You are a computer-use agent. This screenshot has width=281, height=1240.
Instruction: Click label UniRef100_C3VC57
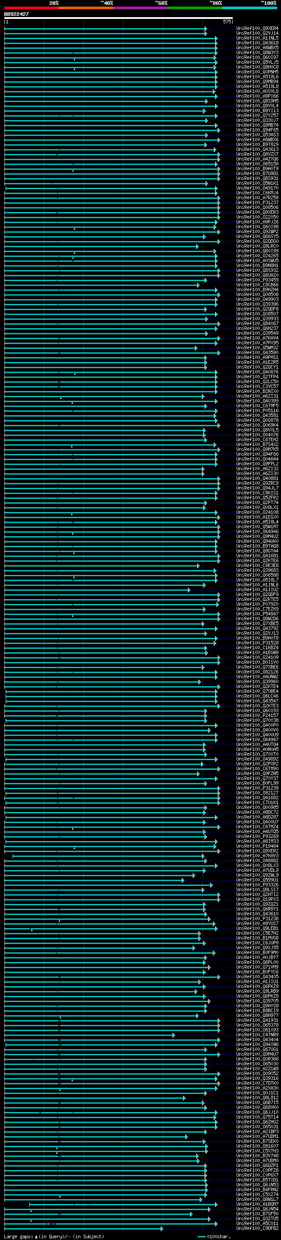point(257,387)
